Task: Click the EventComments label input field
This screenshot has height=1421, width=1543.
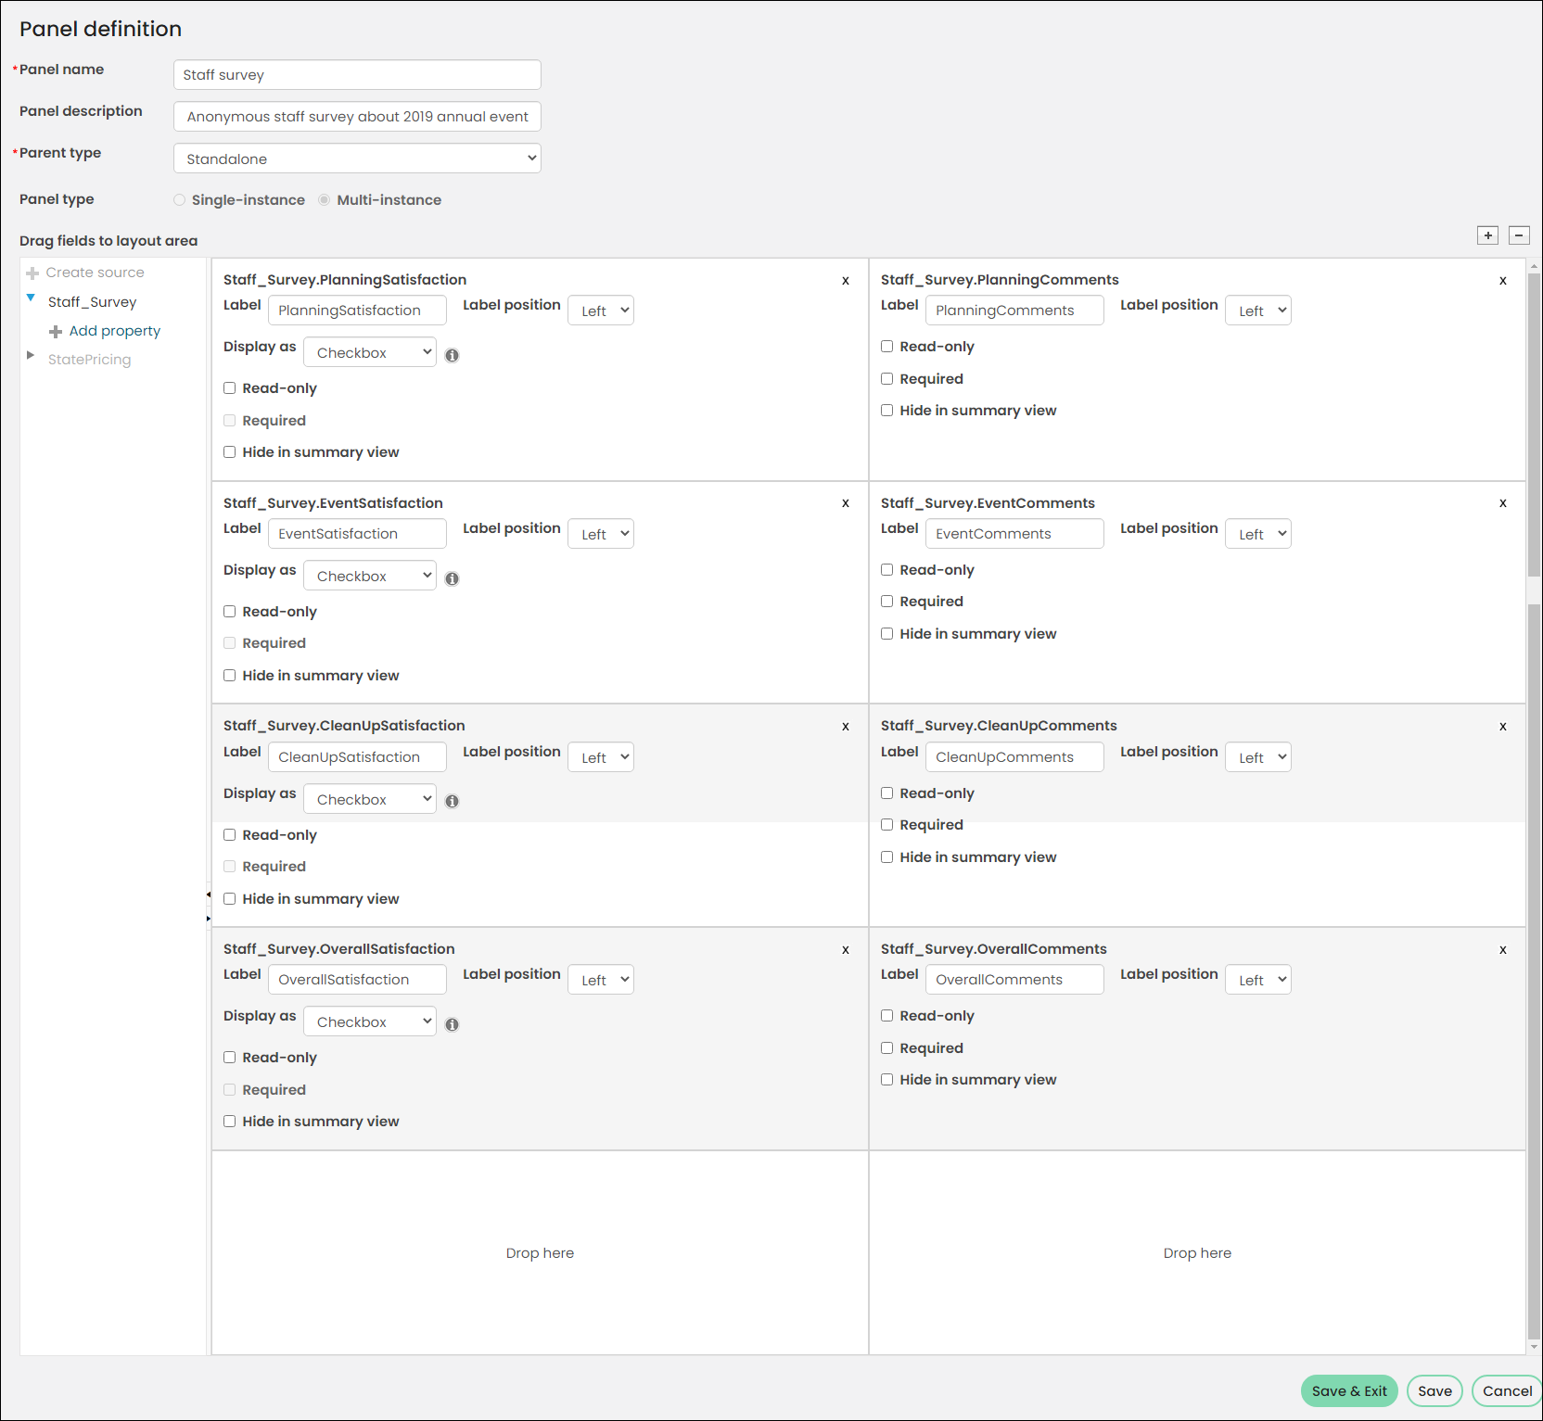Action: tap(1014, 534)
